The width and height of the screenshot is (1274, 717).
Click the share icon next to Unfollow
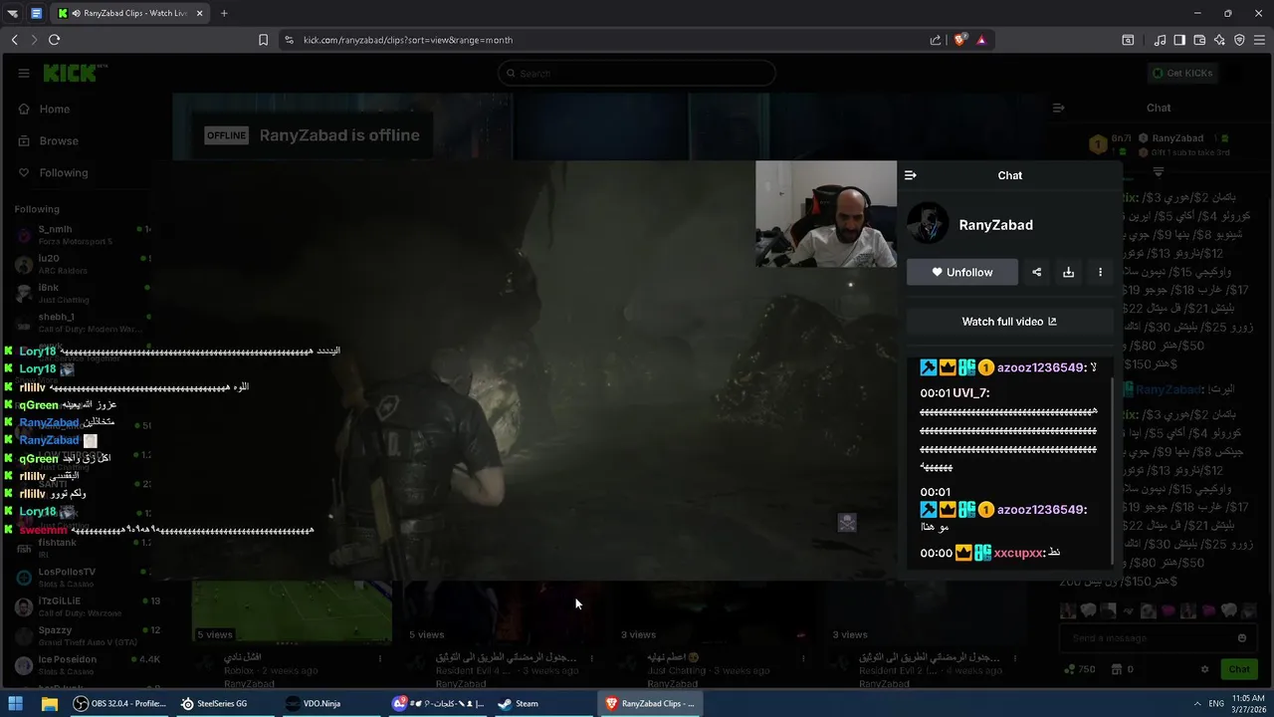[1036, 272]
